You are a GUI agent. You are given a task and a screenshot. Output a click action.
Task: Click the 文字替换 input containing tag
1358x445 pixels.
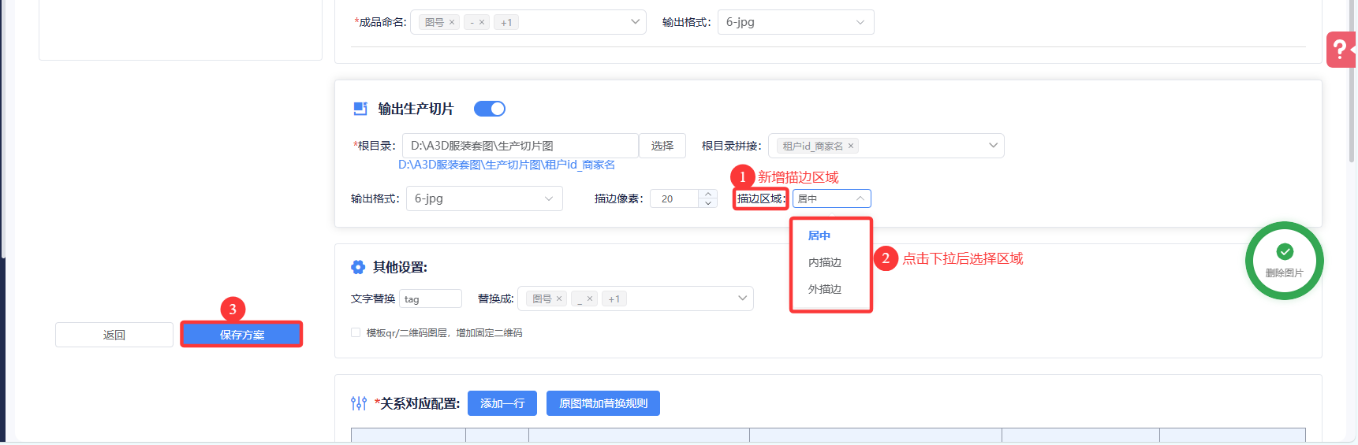pos(431,299)
